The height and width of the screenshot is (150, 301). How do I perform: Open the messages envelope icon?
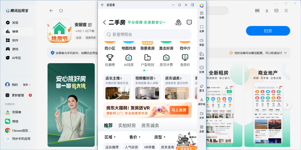(276, 10)
